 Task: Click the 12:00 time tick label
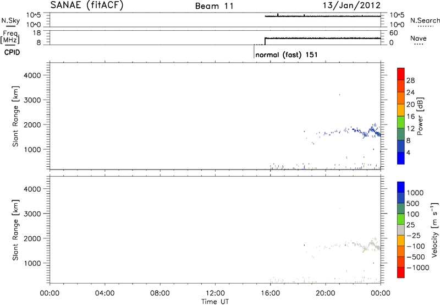point(215,293)
